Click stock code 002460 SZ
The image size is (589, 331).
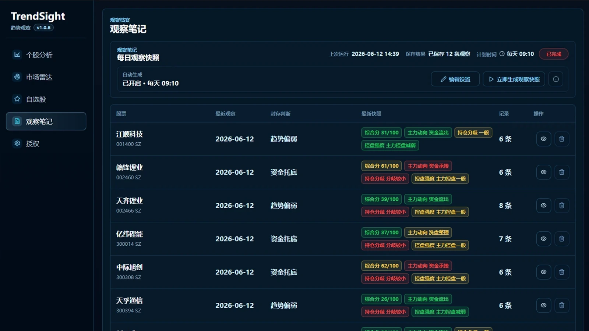(x=129, y=177)
